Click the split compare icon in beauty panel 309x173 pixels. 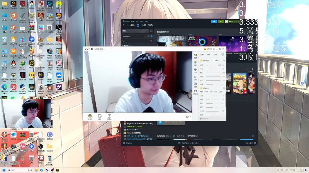click(222, 55)
